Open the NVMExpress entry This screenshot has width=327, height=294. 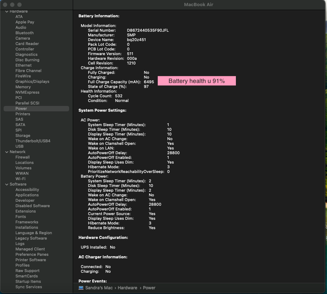point(27,93)
